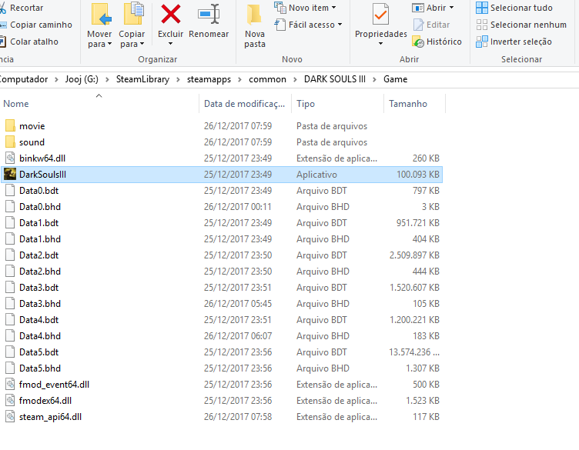Select the movie folder icon

(x=10, y=126)
